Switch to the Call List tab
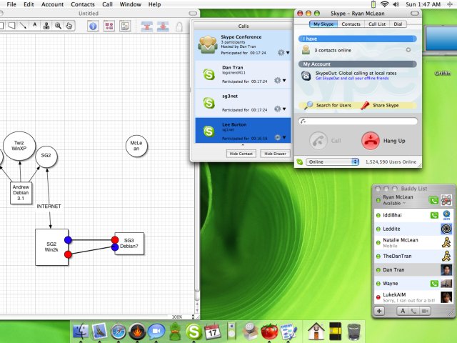Screen dimensions: 457x343 pyautogui.click(x=377, y=24)
